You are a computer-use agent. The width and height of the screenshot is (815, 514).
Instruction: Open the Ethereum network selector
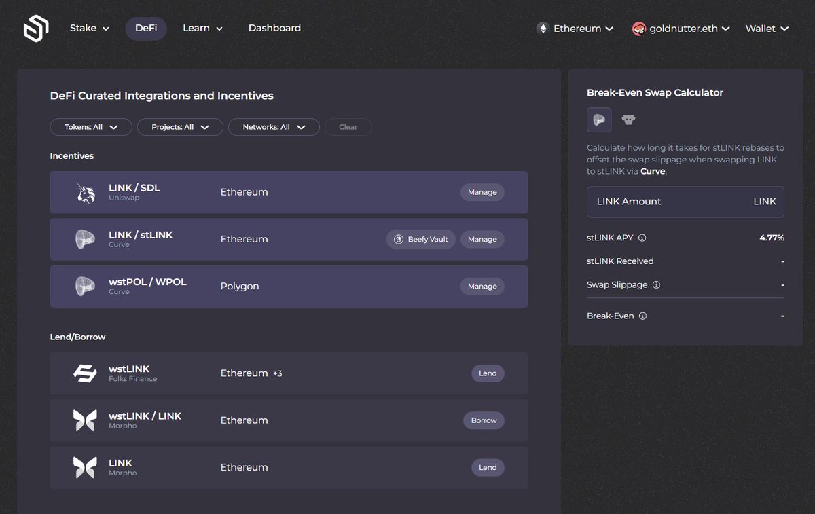tap(575, 29)
